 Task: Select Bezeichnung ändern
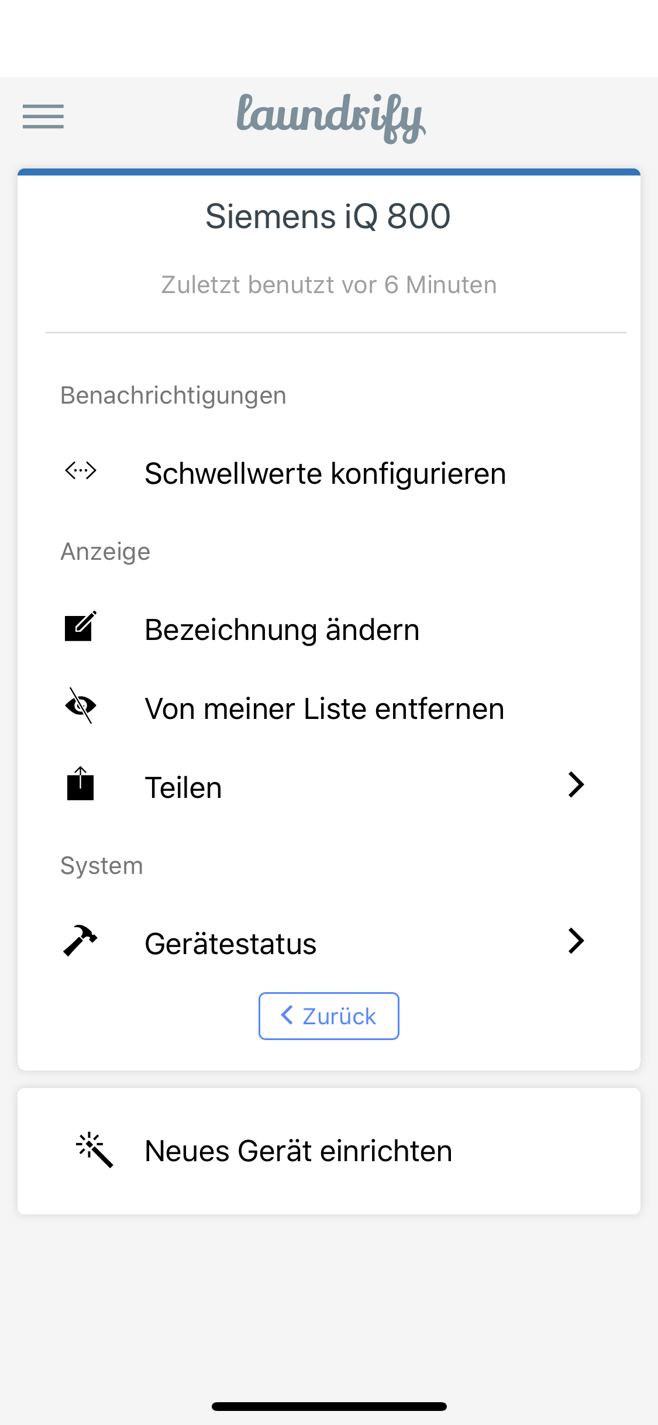click(x=329, y=629)
